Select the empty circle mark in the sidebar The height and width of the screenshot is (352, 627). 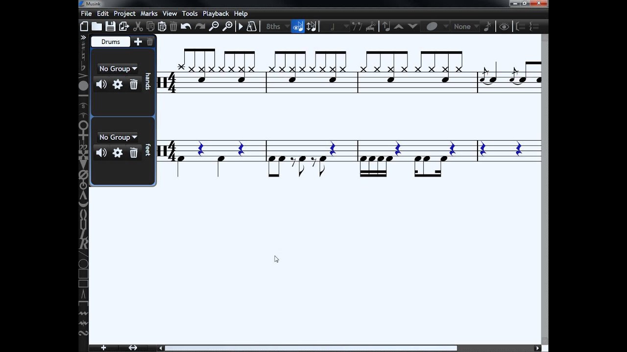(83, 264)
